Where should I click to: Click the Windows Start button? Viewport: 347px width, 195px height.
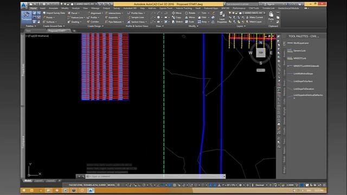[x=24, y=190]
